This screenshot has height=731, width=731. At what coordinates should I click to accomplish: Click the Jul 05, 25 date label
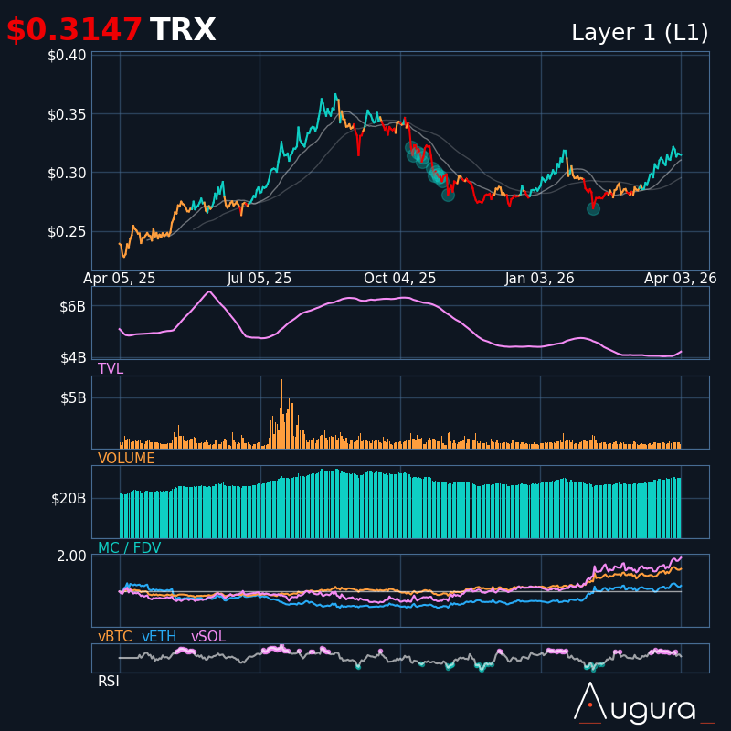[260, 279]
